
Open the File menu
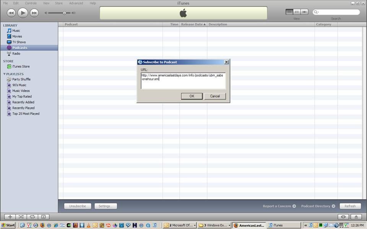[x=5, y=3]
